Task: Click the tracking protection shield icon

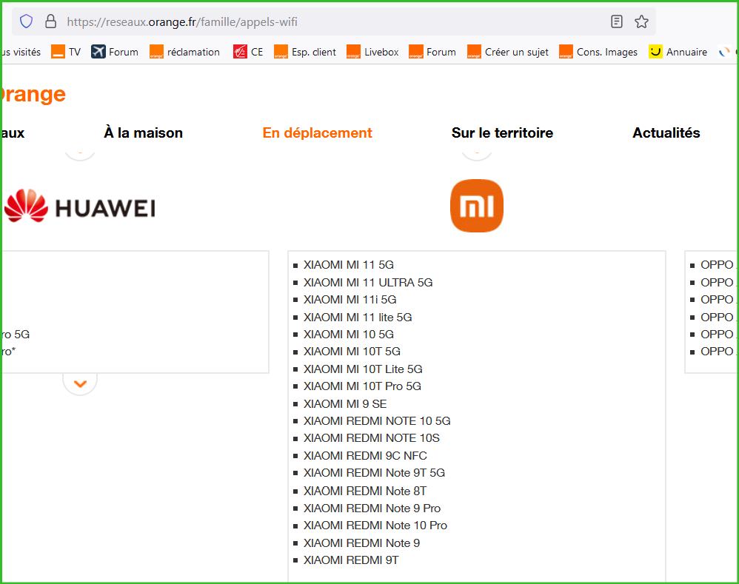Action: coord(27,21)
